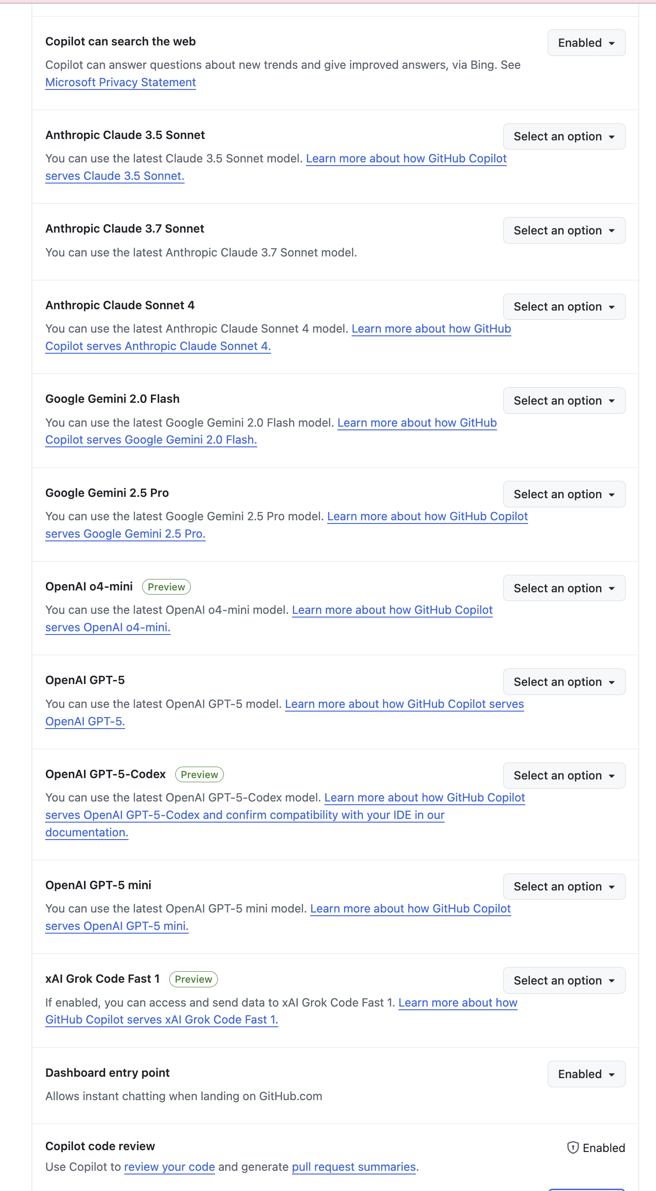Open the OpenAI GPT-5 option selector

pos(563,681)
